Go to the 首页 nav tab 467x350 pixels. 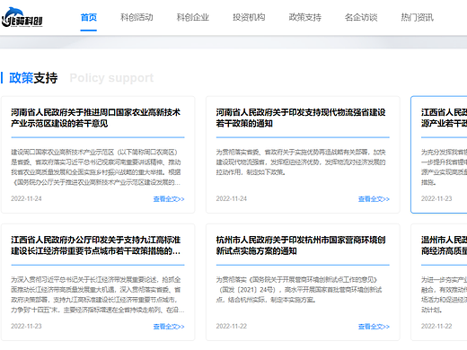pos(89,17)
